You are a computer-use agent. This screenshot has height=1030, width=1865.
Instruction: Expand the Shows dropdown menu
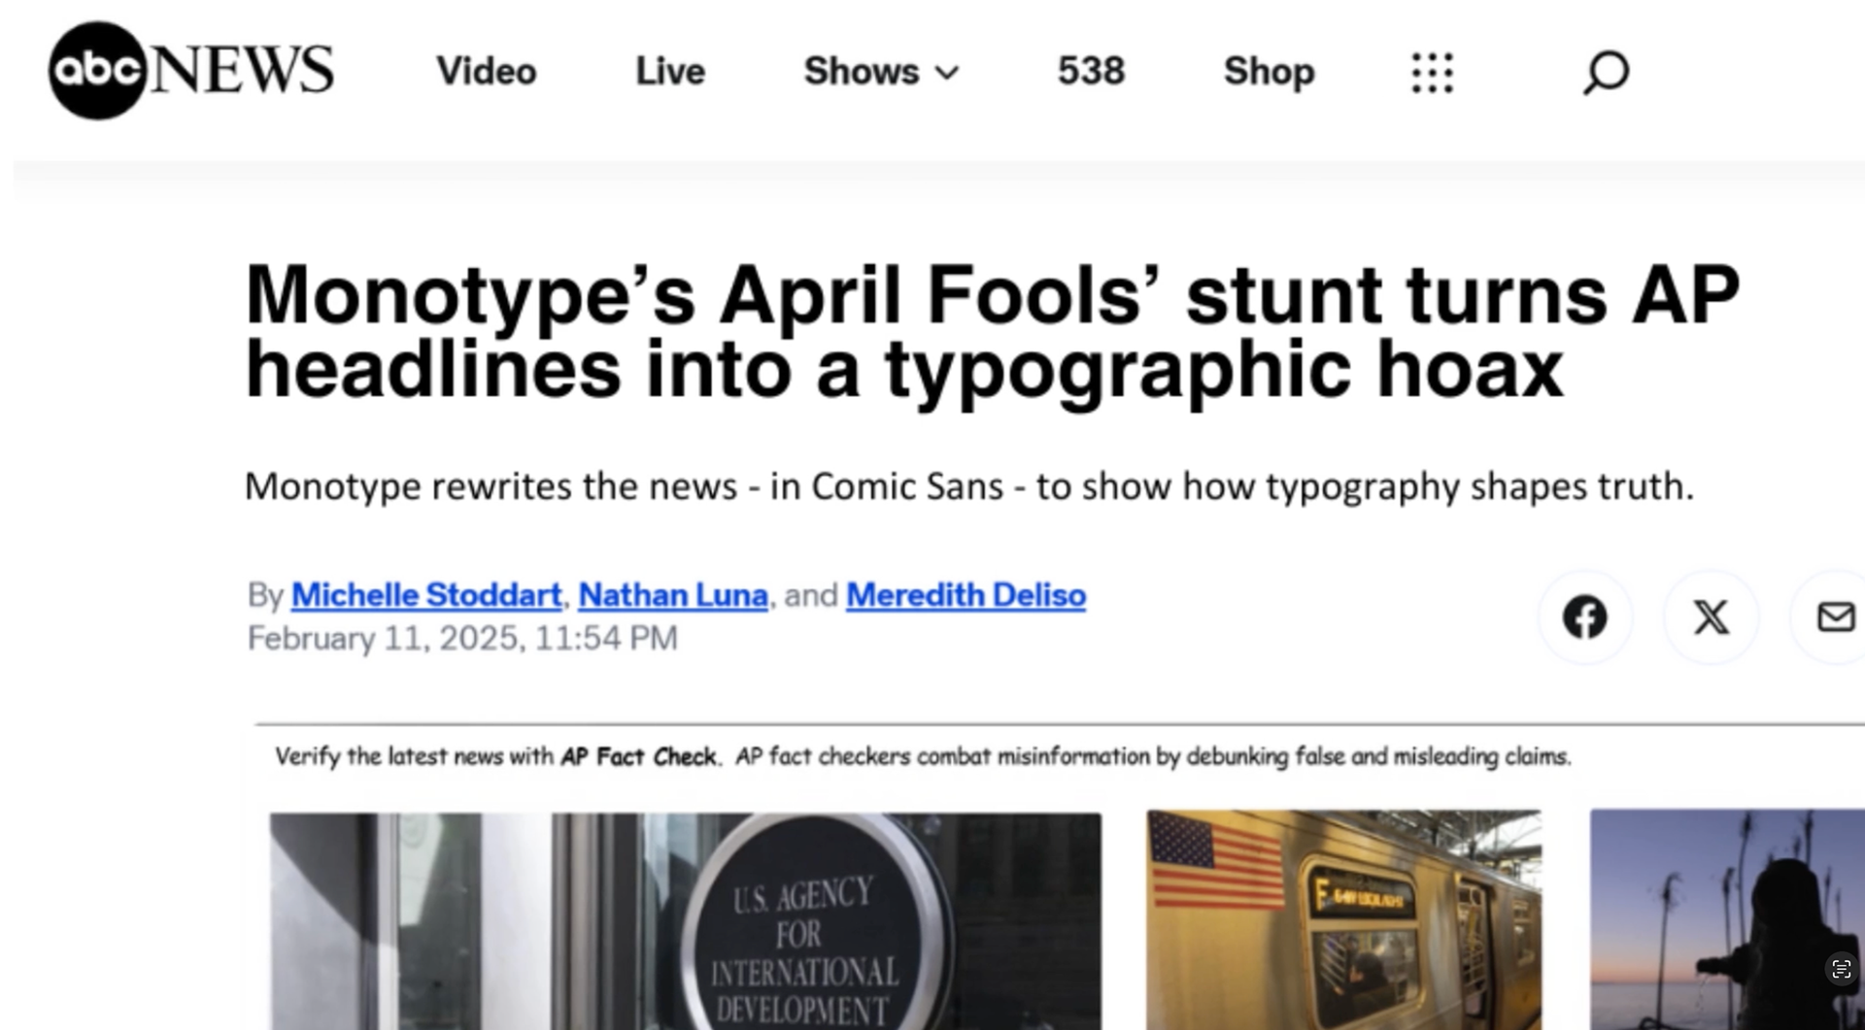pyautogui.click(x=881, y=72)
